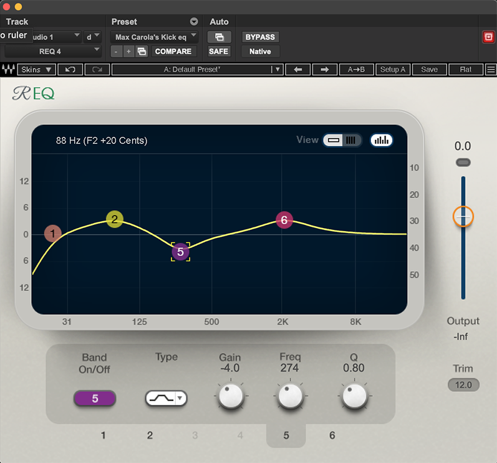Select EQ band node 6 on graph
Image resolution: width=497 pixels, height=463 pixels.
284,219
